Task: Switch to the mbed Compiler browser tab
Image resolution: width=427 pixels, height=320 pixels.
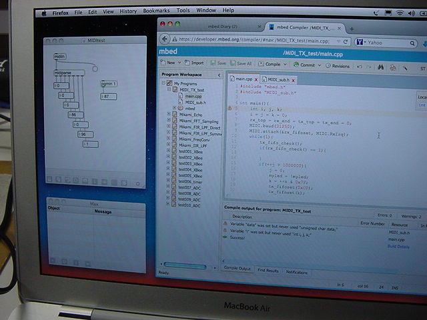Action: point(304,27)
